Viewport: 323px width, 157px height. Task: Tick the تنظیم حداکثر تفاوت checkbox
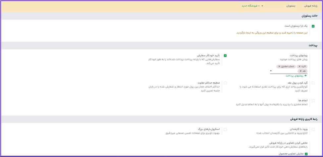click(x=225, y=83)
